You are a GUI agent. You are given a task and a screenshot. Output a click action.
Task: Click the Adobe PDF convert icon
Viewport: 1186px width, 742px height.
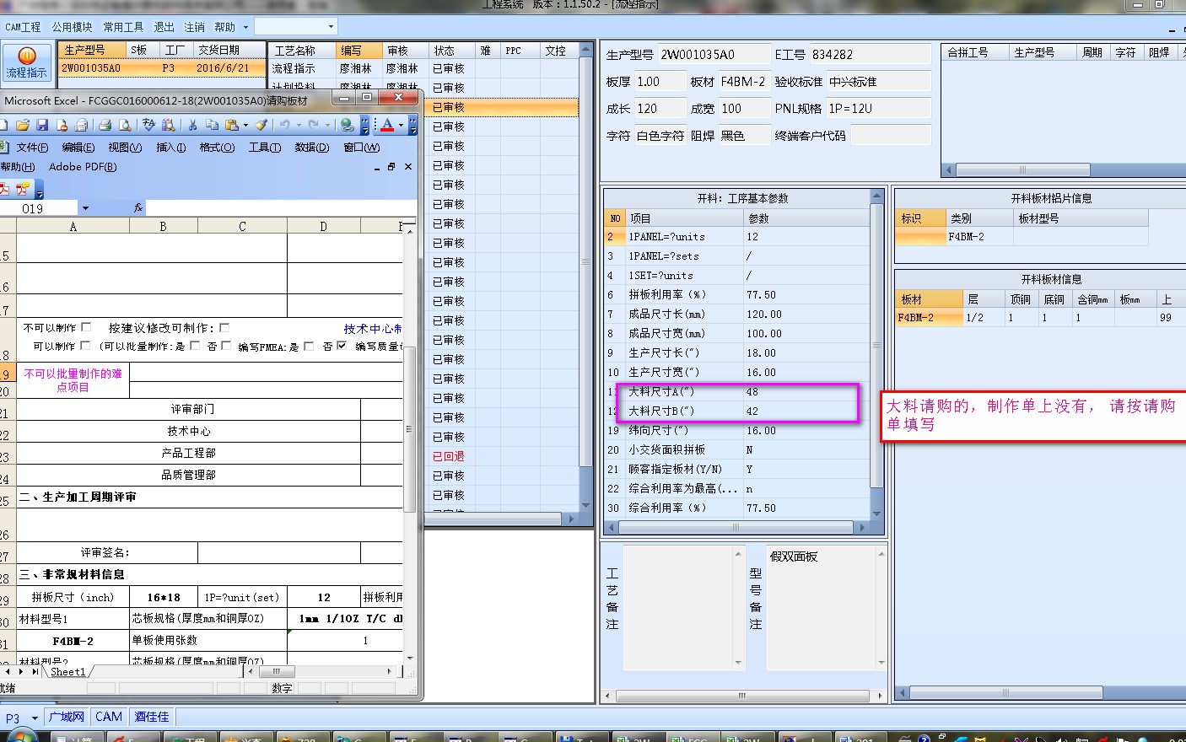click(4, 189)
